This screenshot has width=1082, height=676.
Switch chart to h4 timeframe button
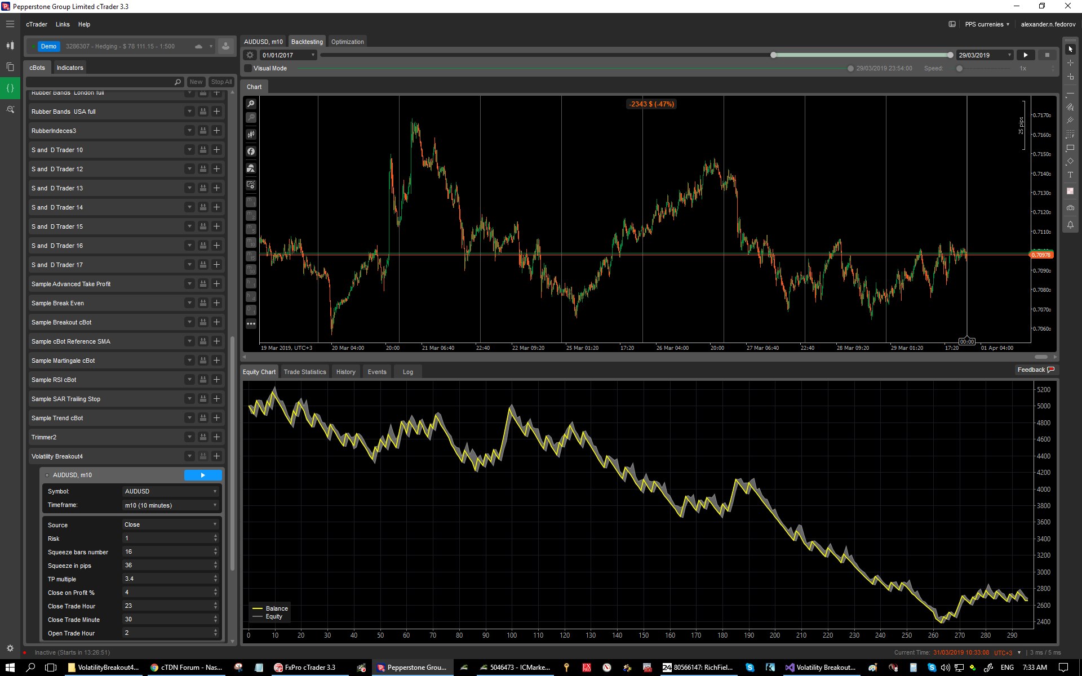click(x=251, y=296)
